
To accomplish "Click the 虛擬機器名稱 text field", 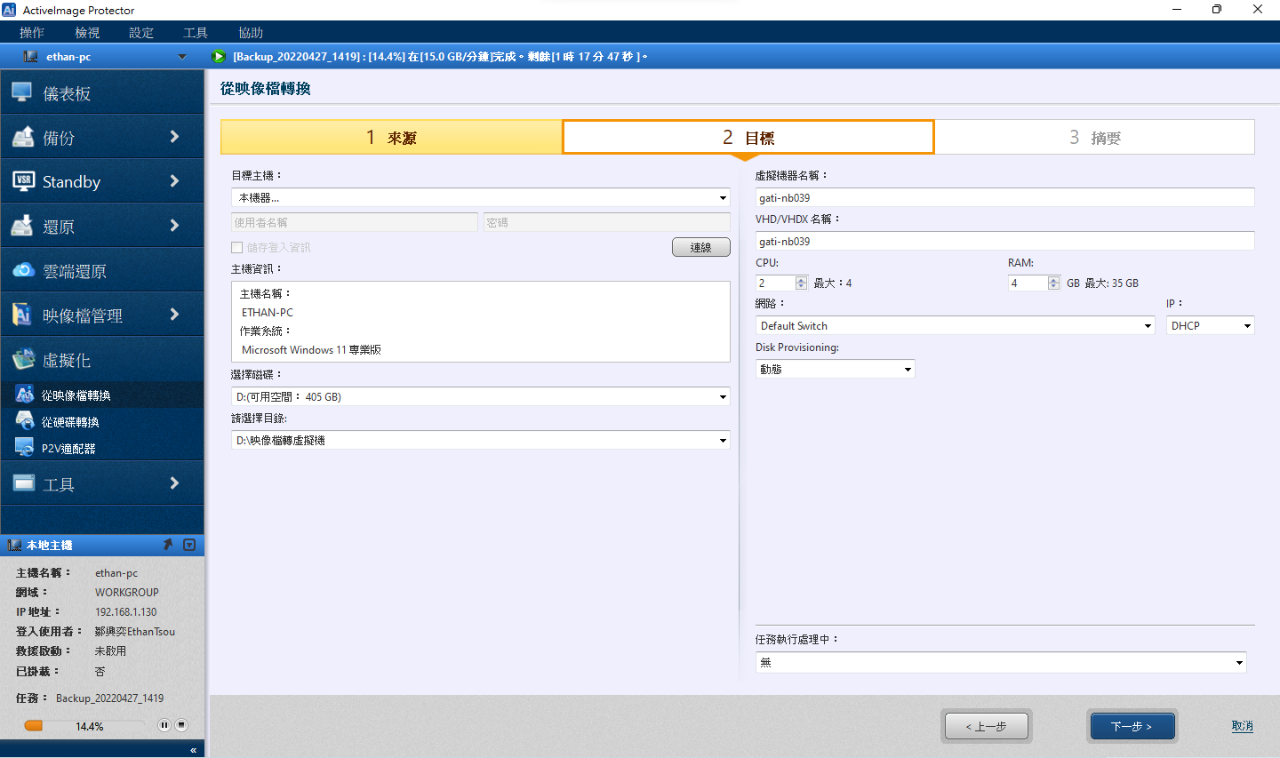I will 1004,198.
